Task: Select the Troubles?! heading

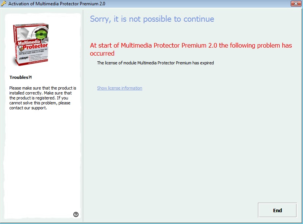Action: (21, 77)
